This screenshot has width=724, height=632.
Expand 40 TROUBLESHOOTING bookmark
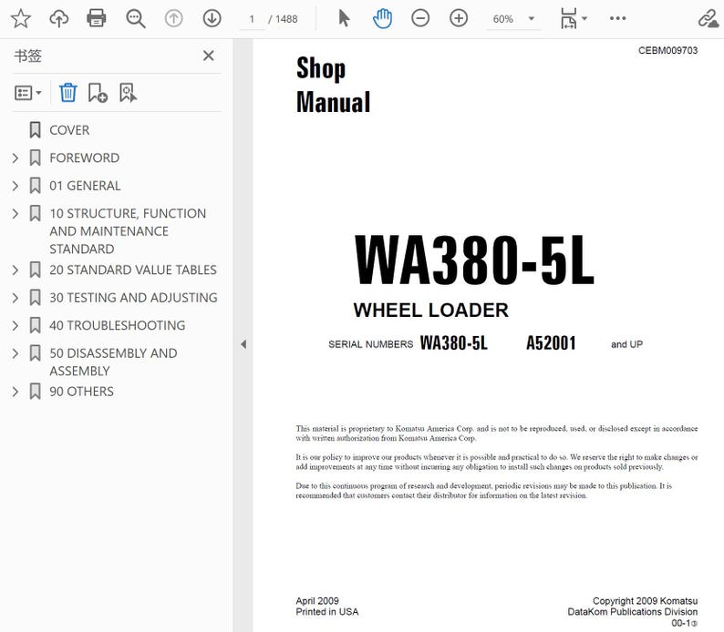(x=16, y=325)
